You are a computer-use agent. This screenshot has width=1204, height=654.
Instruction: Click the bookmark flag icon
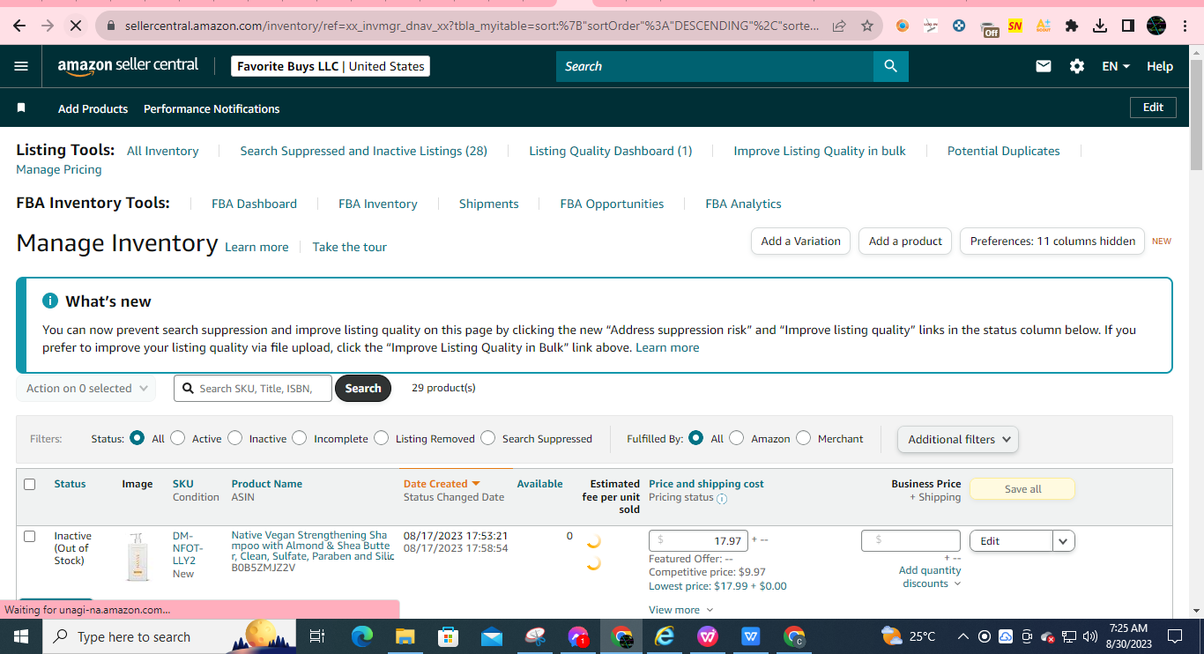(x=21, y=108)
